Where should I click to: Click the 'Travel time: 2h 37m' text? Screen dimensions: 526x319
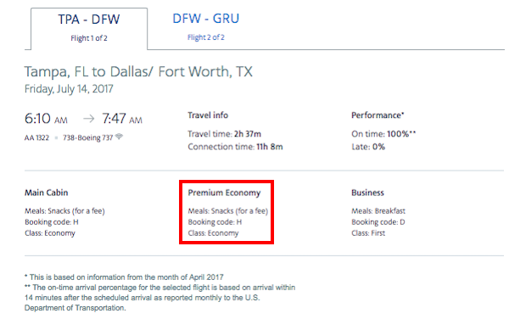point(225,134)
